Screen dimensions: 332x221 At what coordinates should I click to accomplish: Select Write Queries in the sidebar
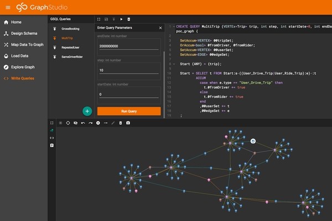pyautogui.click(x=19, y=78)
